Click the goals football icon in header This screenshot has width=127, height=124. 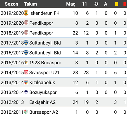[97, 4]
